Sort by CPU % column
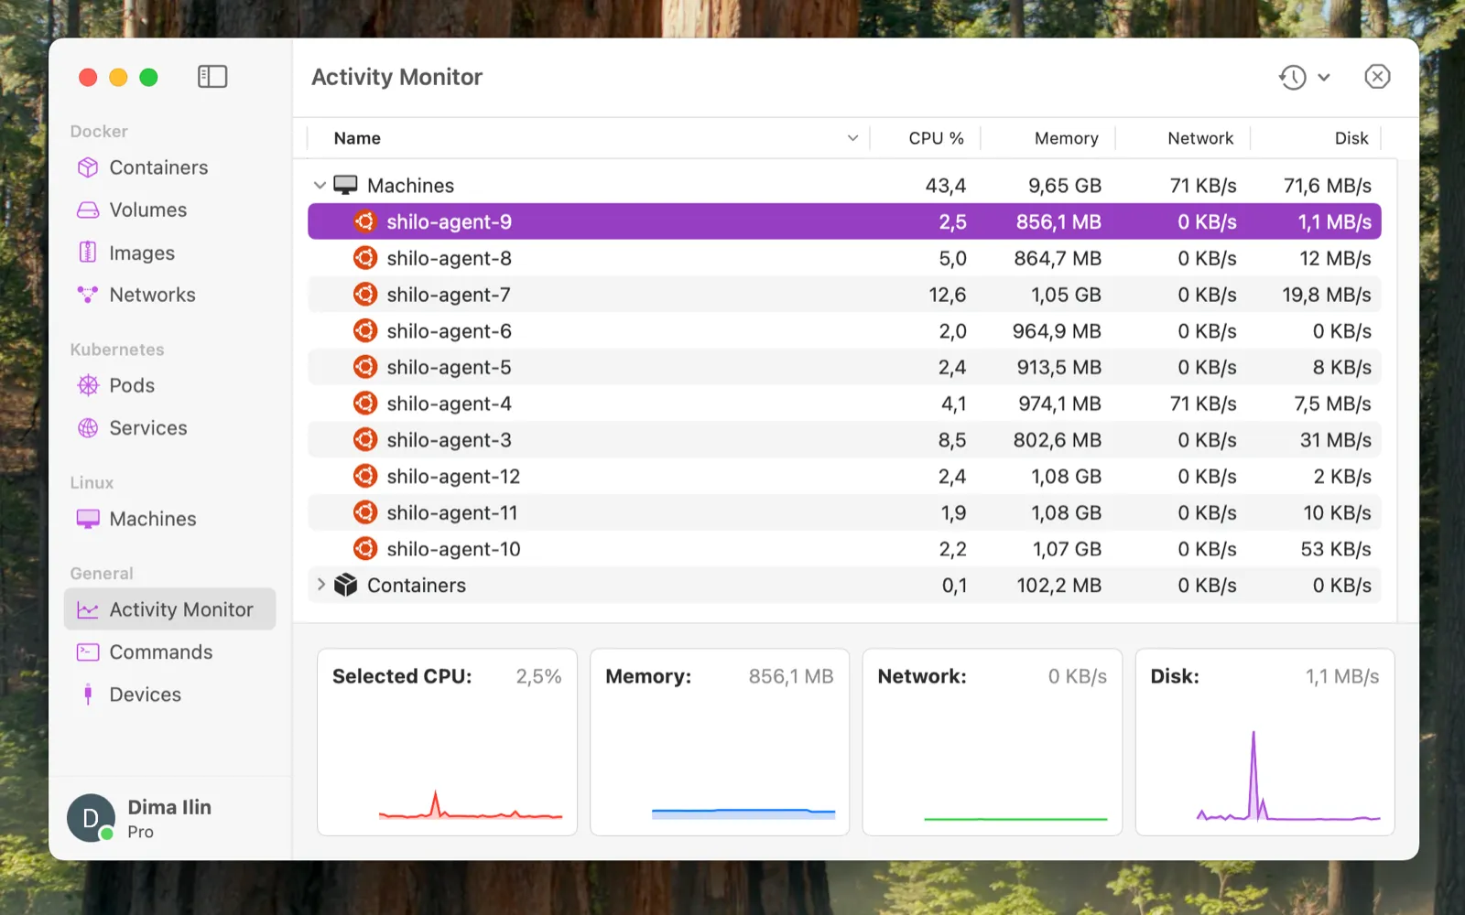Viewport: 1465px width, 915px height. pyautogui.click(x=936, y=138)
